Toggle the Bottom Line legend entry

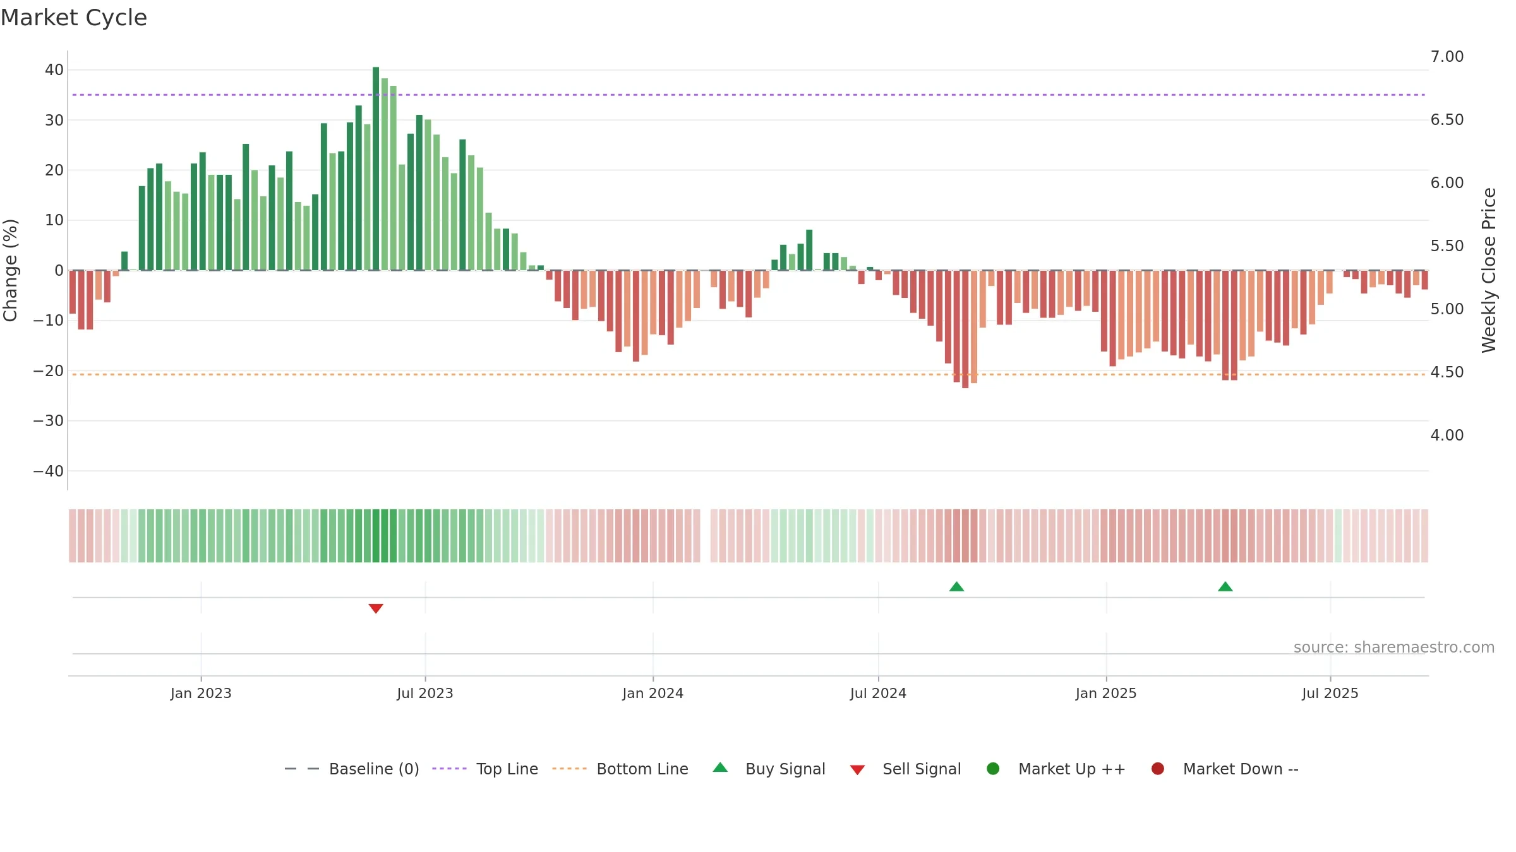pyautogui.click(x=620, y=769)
